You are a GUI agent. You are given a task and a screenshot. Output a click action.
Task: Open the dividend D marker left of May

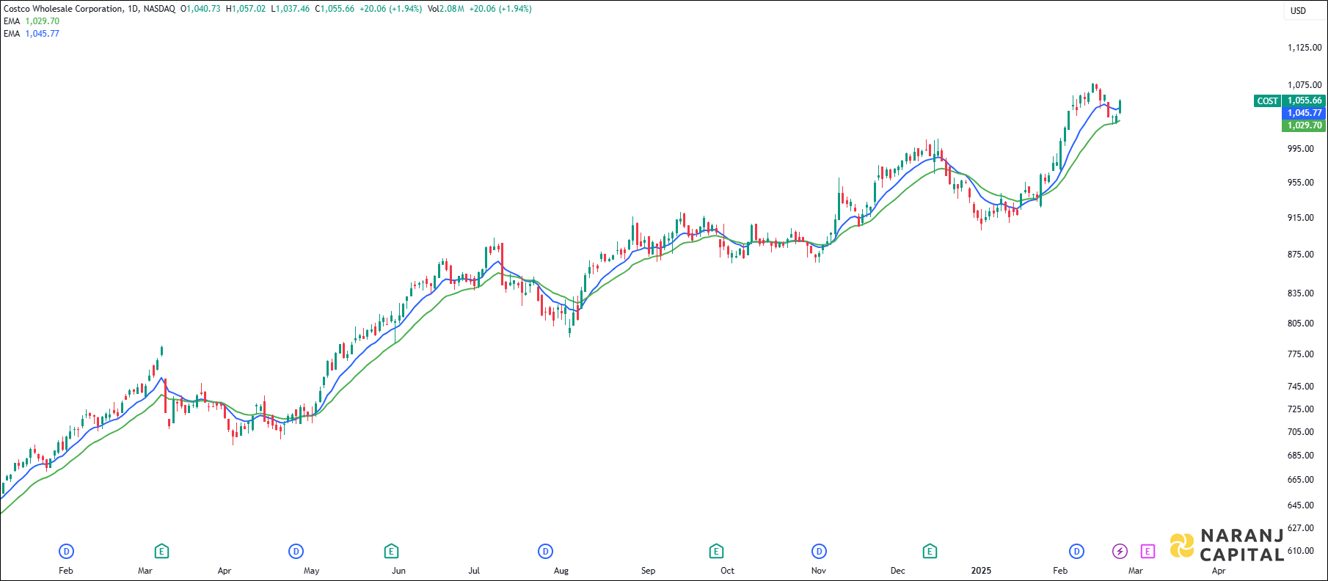(x=296, y=551)
